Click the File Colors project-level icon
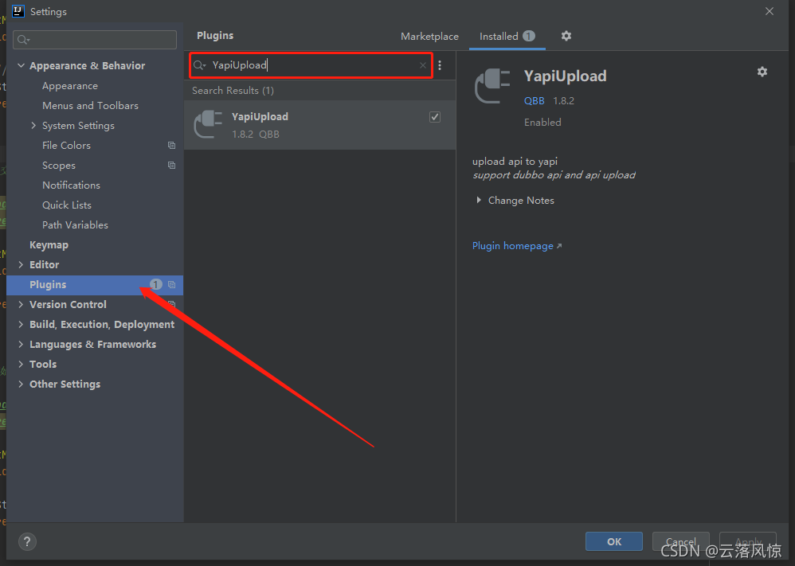The image size is (795, 566). [172, 146]
